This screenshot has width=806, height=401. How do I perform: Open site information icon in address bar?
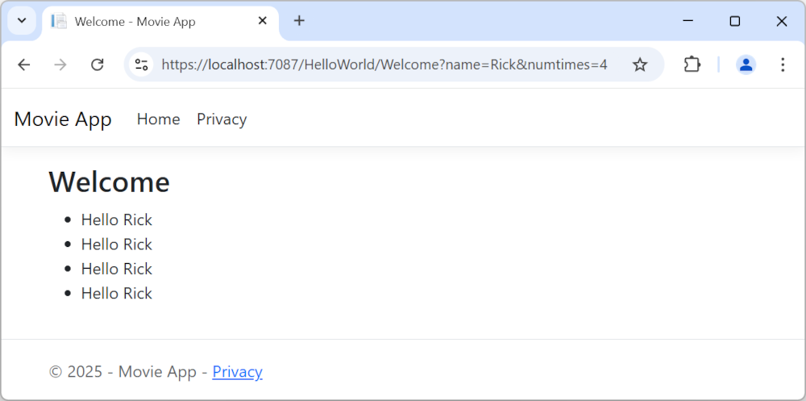(142, 65)
